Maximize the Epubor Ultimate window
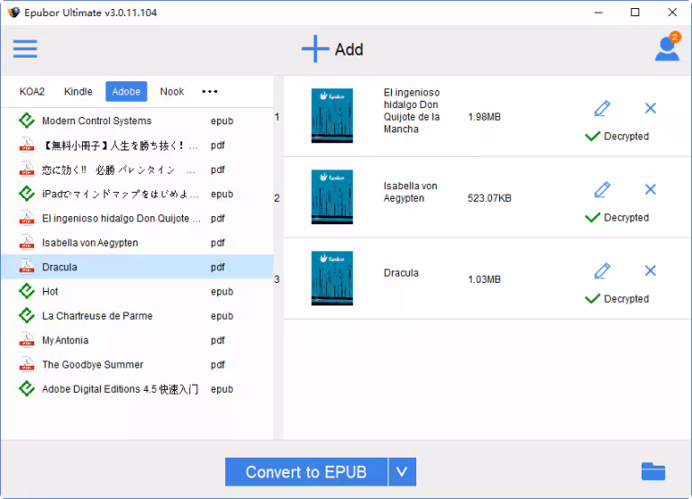Image resolution: width=692 pixels, height=499 pixels. click(634, 13)
